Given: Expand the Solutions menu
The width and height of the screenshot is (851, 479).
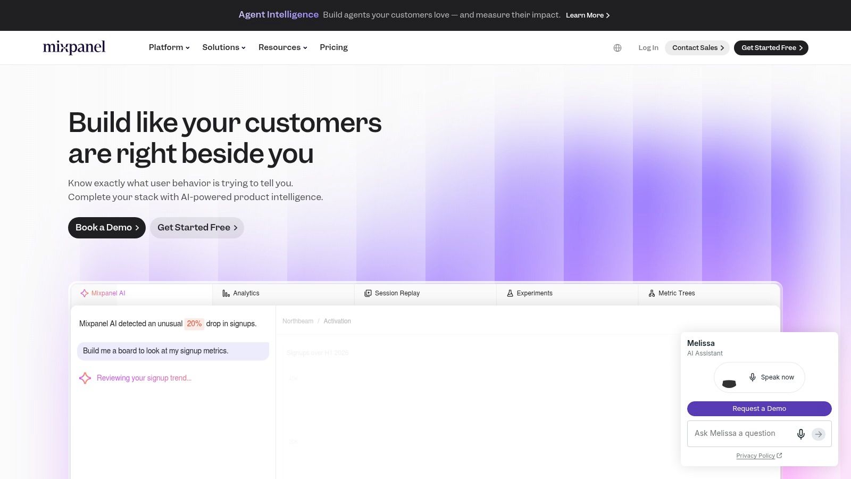Looking at the screenshot, I should tap(224, 47).
